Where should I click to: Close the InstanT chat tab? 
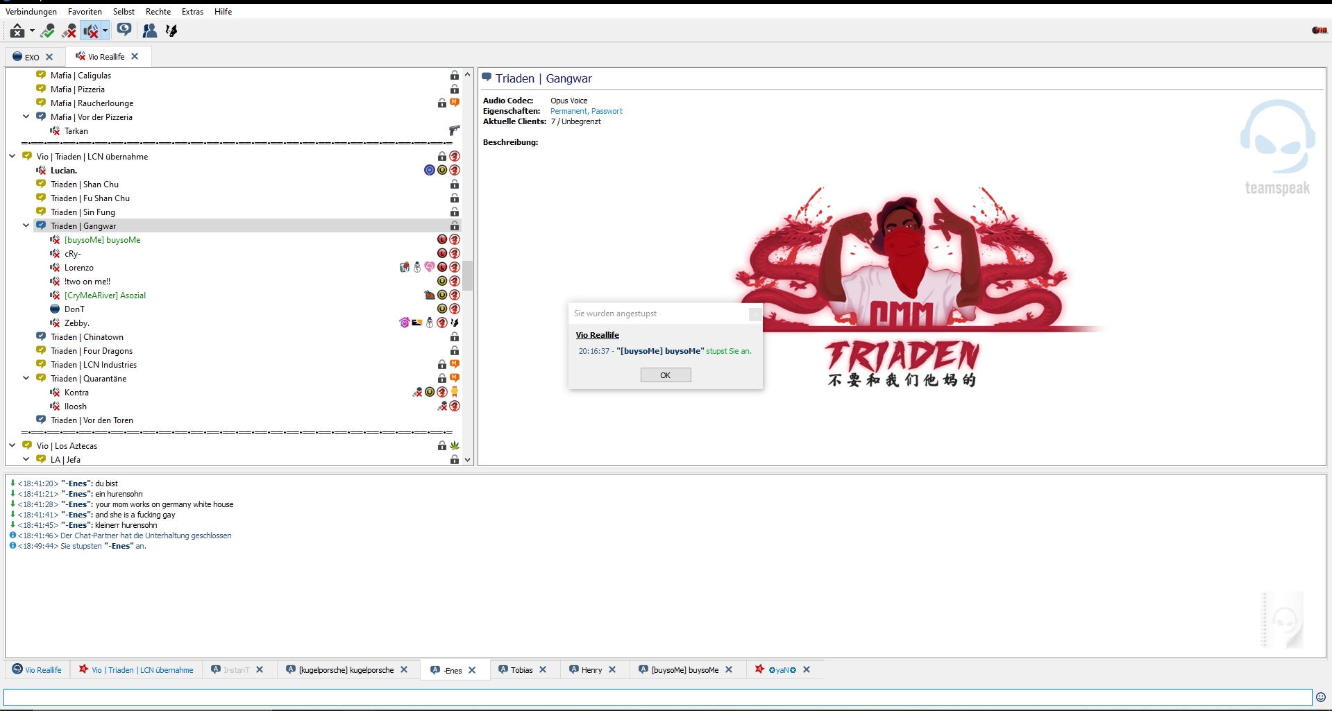pyautogui.click(x=260, y=670)
